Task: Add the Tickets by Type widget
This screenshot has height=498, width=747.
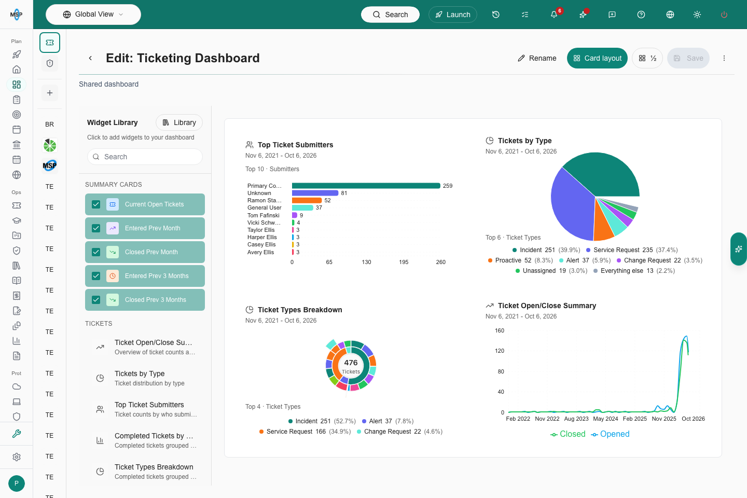Action: 145,378
